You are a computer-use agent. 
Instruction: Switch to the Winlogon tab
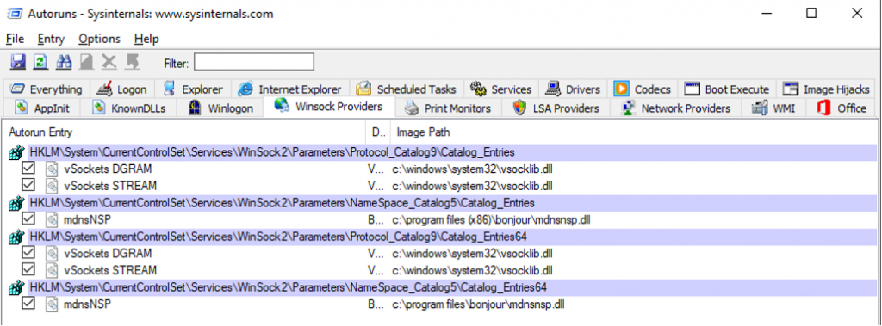(220, 108)
